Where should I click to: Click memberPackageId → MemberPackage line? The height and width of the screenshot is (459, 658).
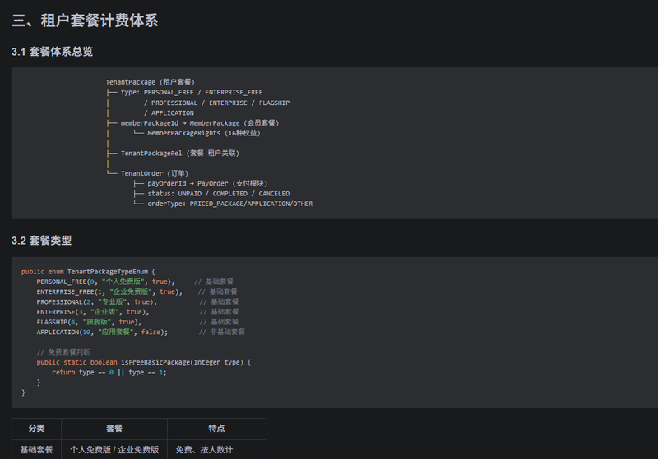[x=200, y=122]
